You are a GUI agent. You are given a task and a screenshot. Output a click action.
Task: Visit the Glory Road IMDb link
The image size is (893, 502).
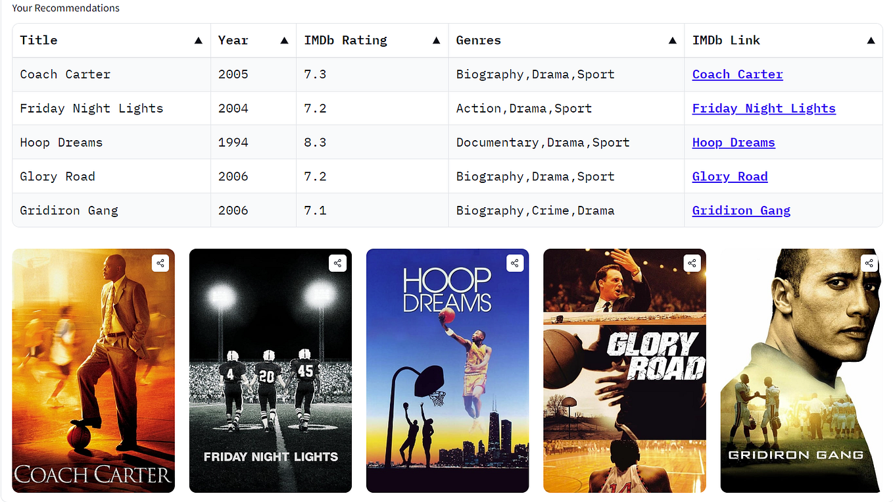point(730,176)
